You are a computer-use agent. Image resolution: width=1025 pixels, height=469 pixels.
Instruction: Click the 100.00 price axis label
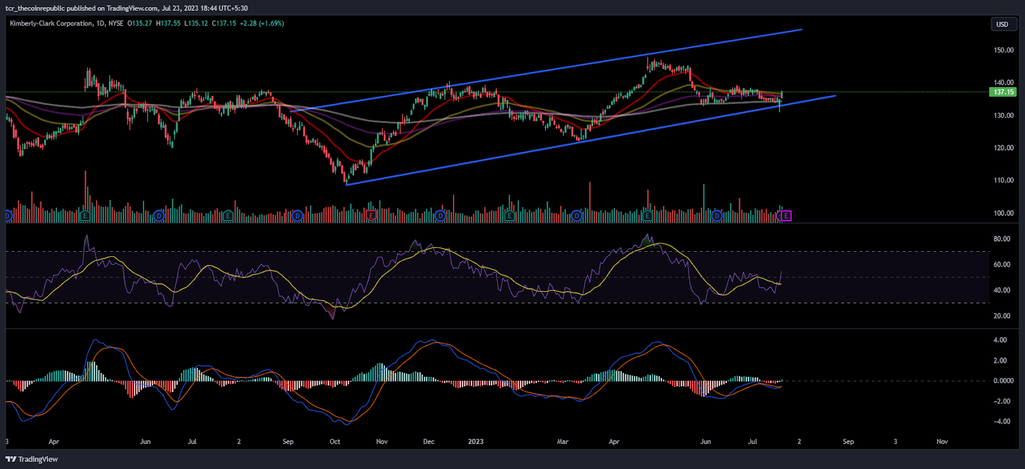click(x=1003, y=213)
